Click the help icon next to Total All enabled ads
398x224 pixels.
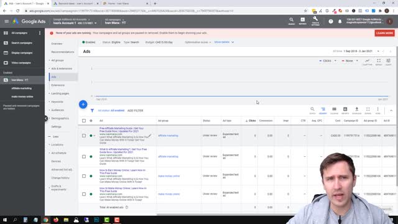coord(127,207)
